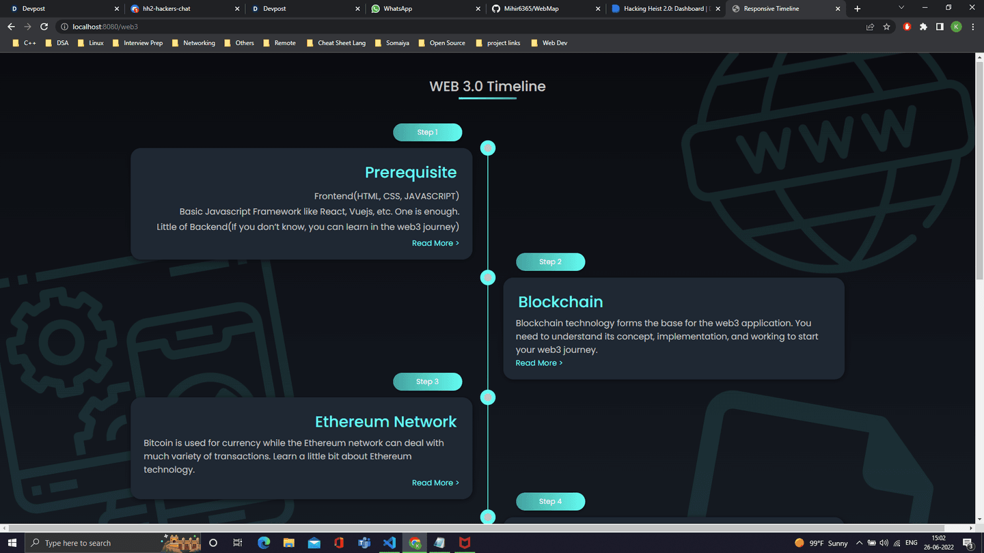
Task: Click the Step 1 badge
Action: click(428, 132)
